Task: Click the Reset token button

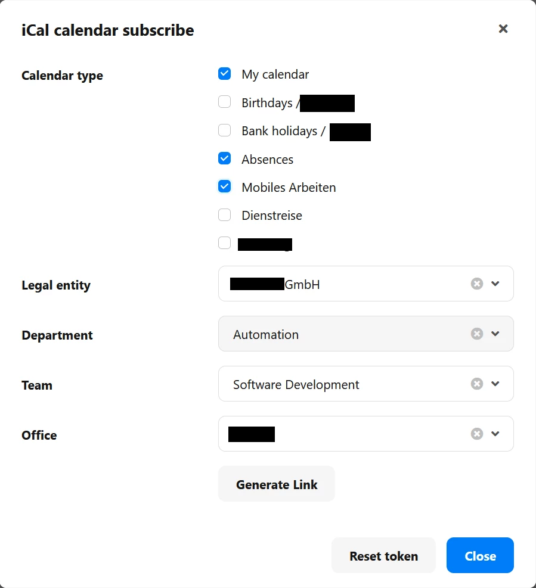Action: point(383,555)
